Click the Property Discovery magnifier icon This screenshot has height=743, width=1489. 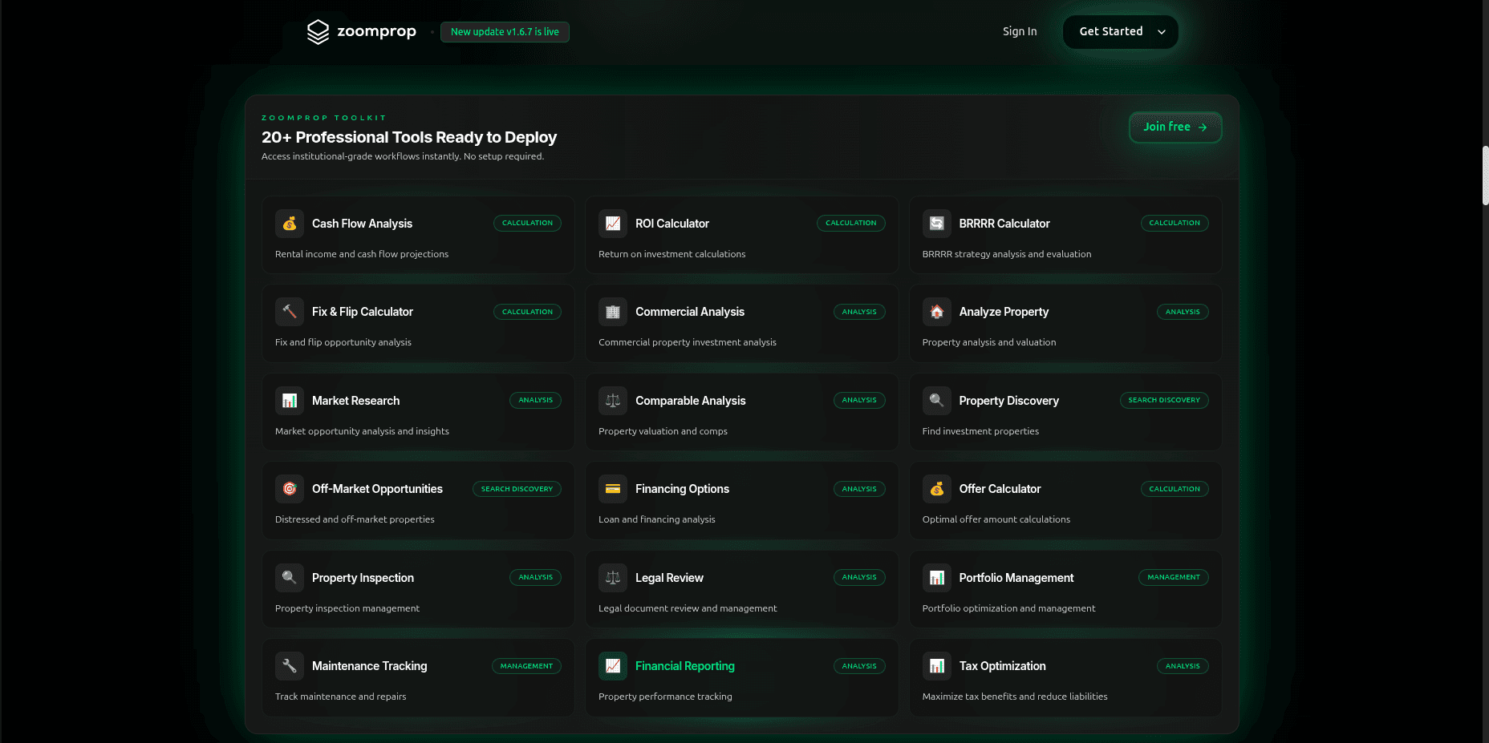click(x=937, y=401)
